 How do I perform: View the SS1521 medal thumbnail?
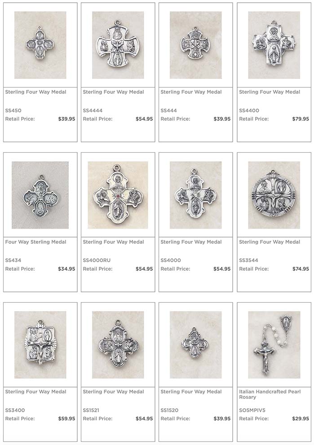118,345
